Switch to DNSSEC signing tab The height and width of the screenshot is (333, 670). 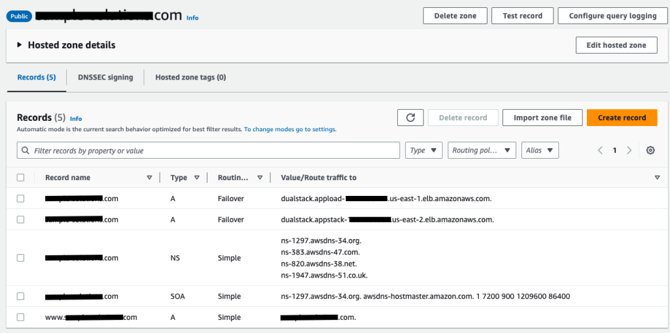tap(105, 77)
